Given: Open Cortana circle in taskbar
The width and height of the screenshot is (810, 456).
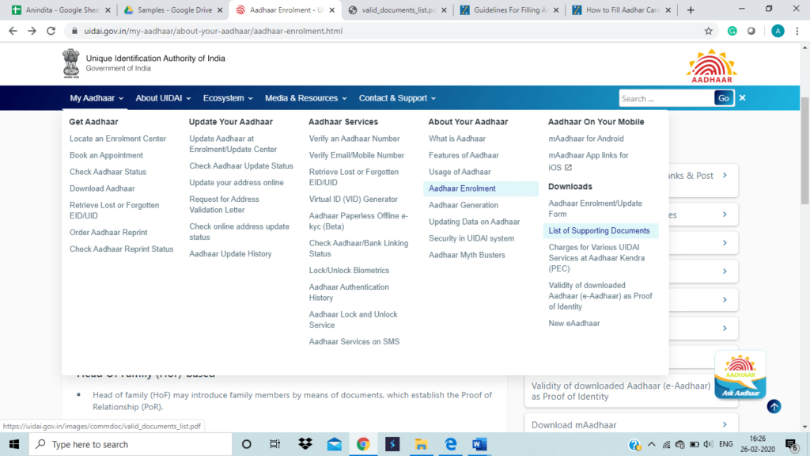Looking at the screenshot, I should (x=247, y=444).
